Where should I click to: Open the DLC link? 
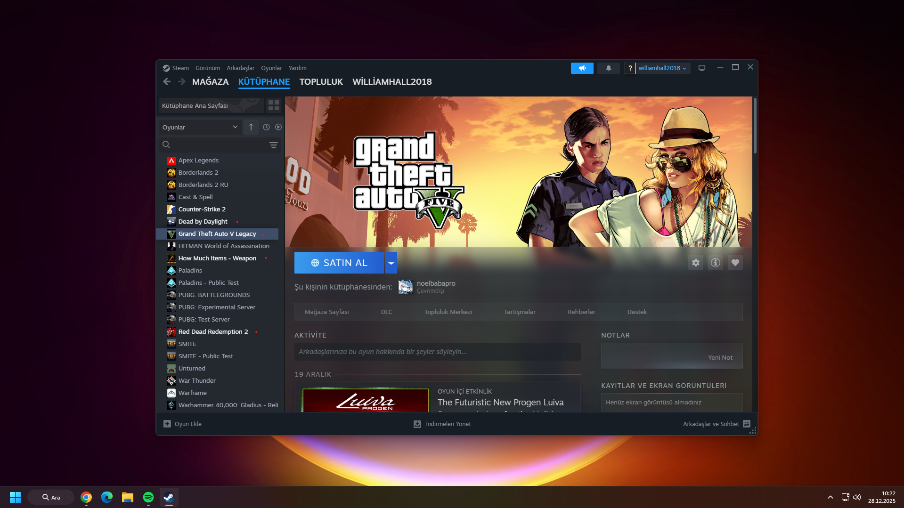click(387, 312)
